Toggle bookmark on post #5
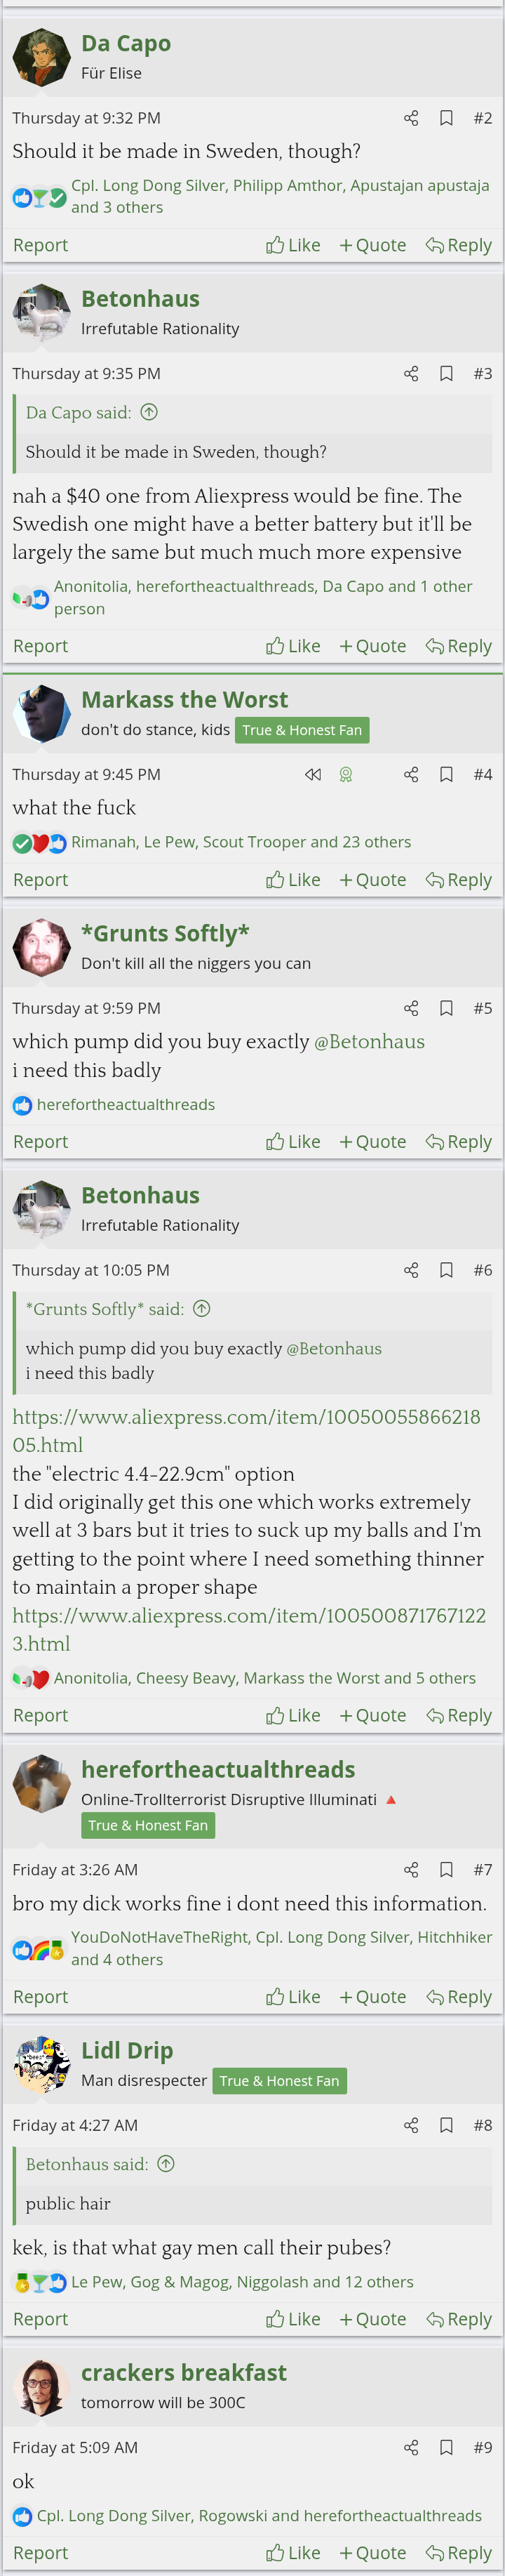The image size is (505, 2576). [446, 1008]
